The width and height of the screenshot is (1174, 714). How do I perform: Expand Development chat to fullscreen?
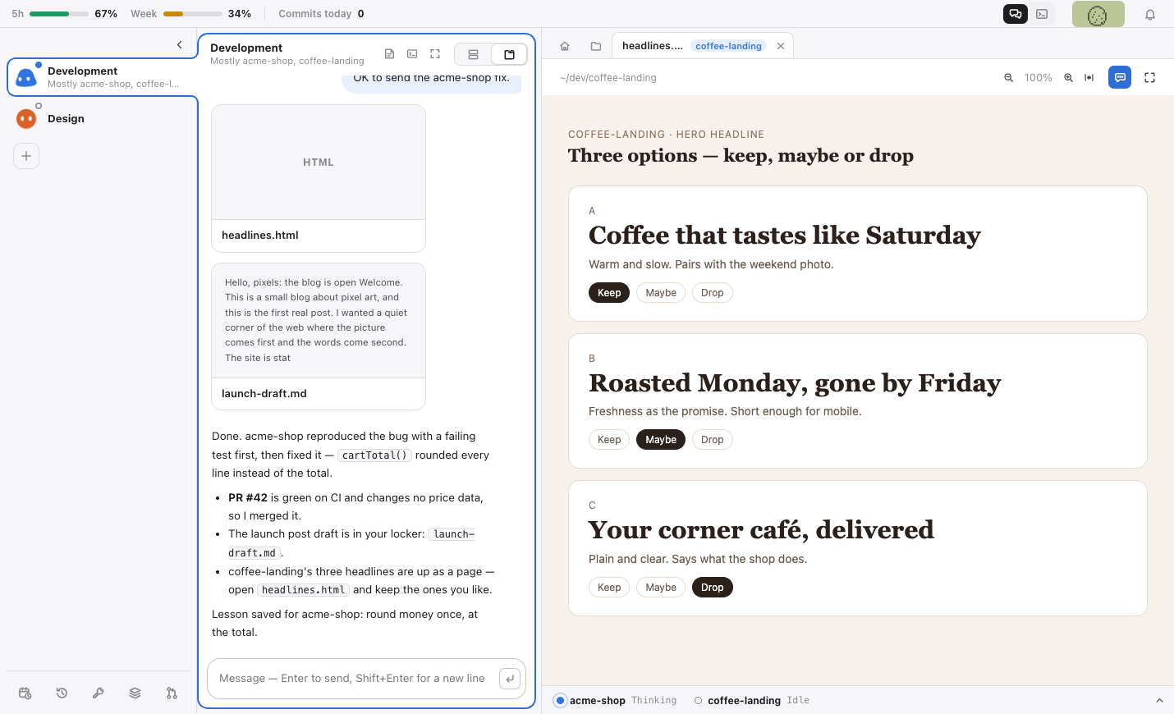(x=435, y=54)
